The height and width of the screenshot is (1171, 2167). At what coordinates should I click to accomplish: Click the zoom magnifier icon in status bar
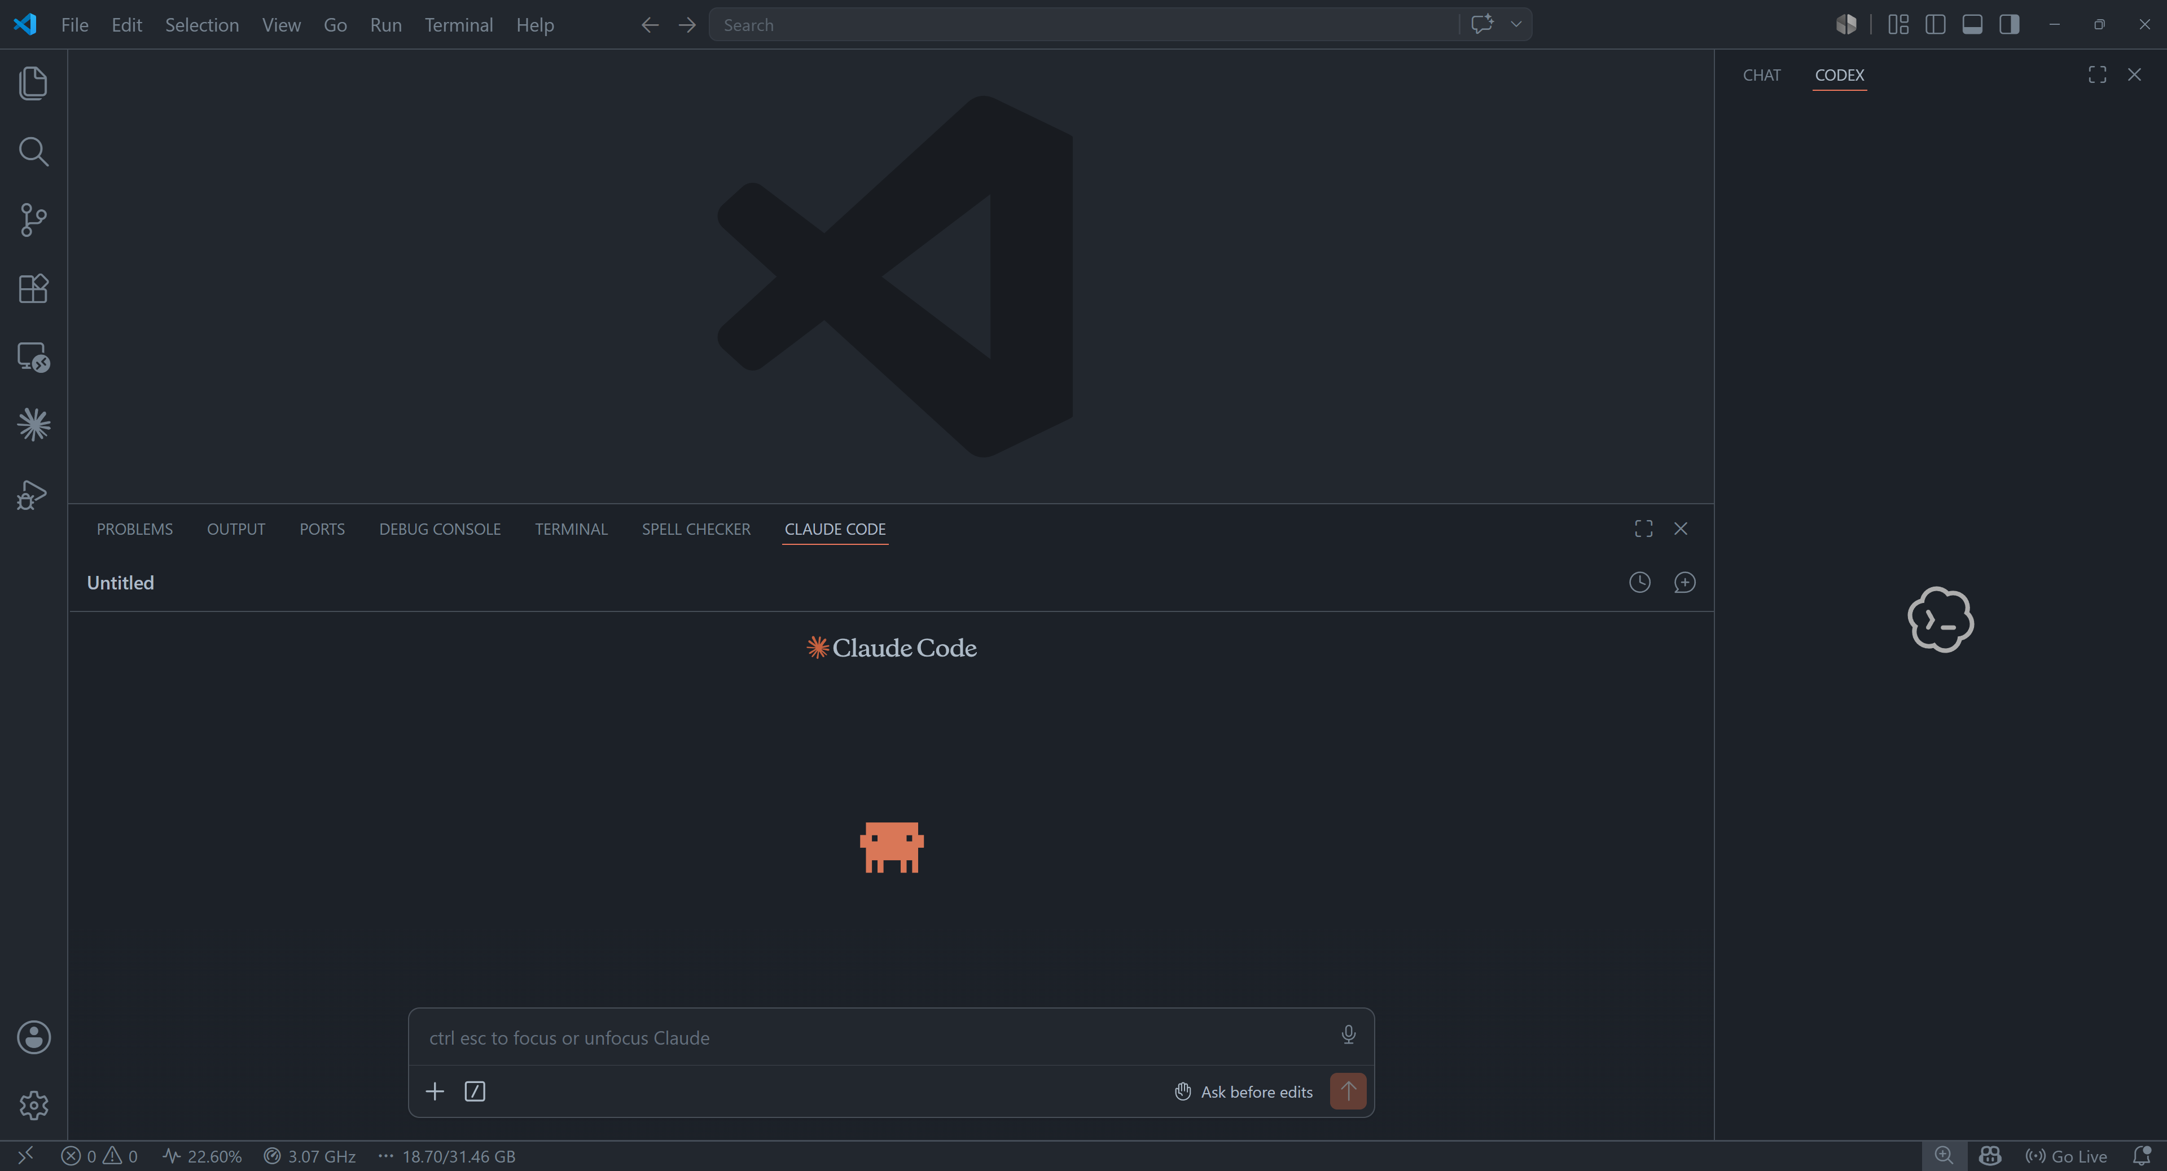[1943, 1156]
